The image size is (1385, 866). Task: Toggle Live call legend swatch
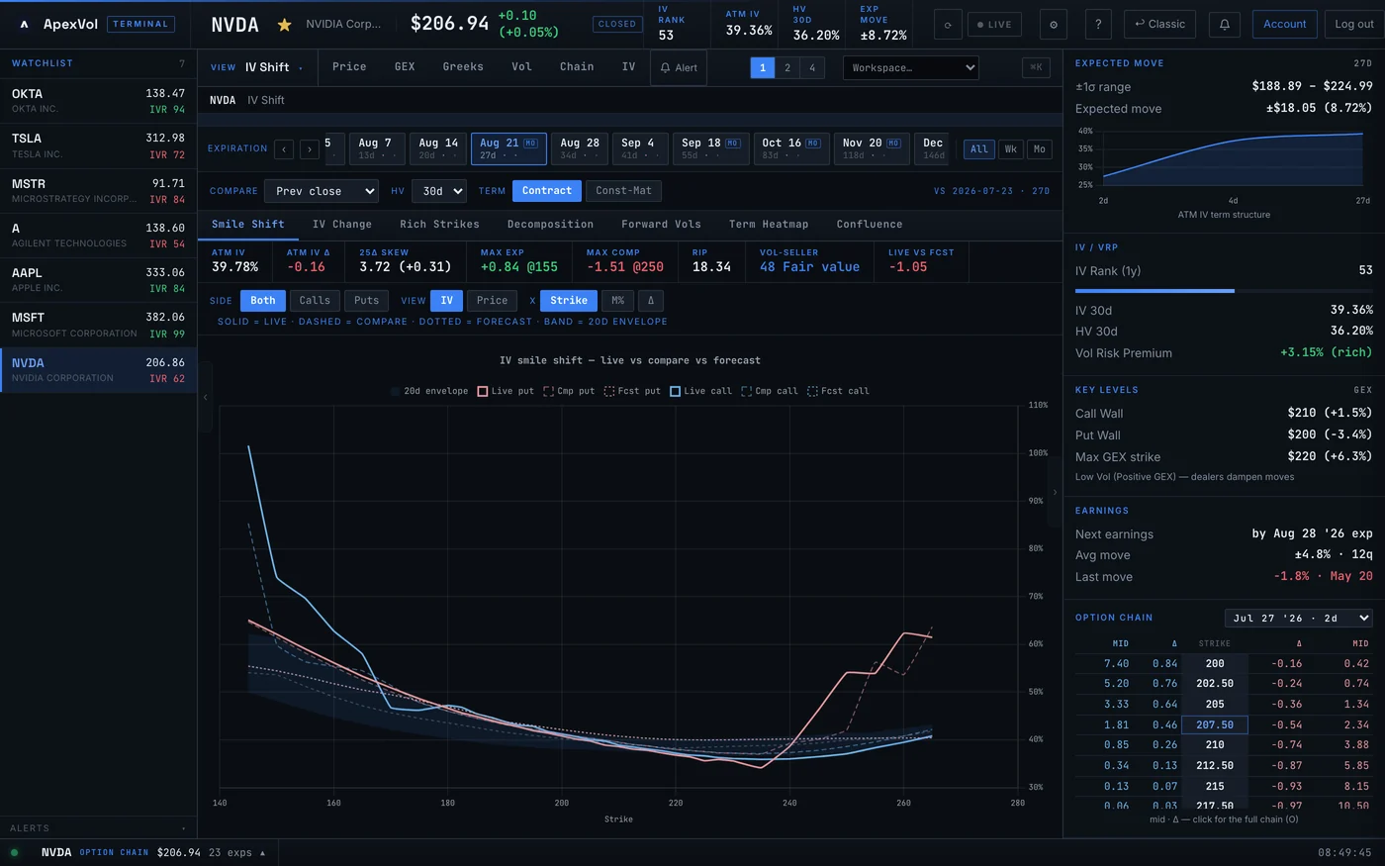point(675,391)
